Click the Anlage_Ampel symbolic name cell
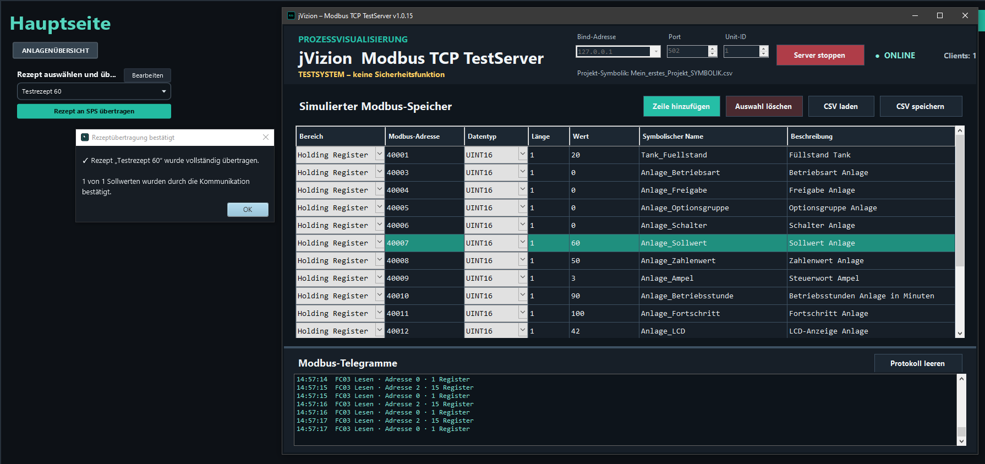This screenshot has width=985, height=464. click(713, 278)
